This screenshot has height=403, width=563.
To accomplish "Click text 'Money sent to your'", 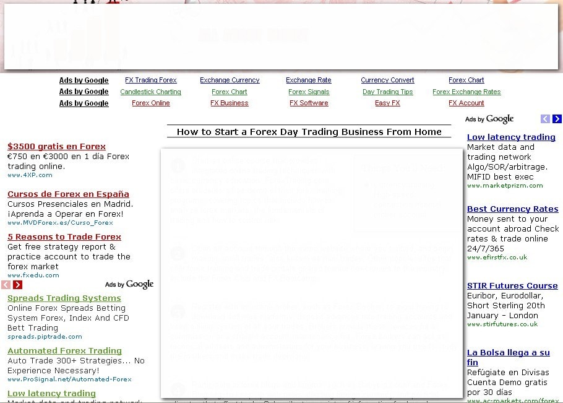I will coord(507,219).
